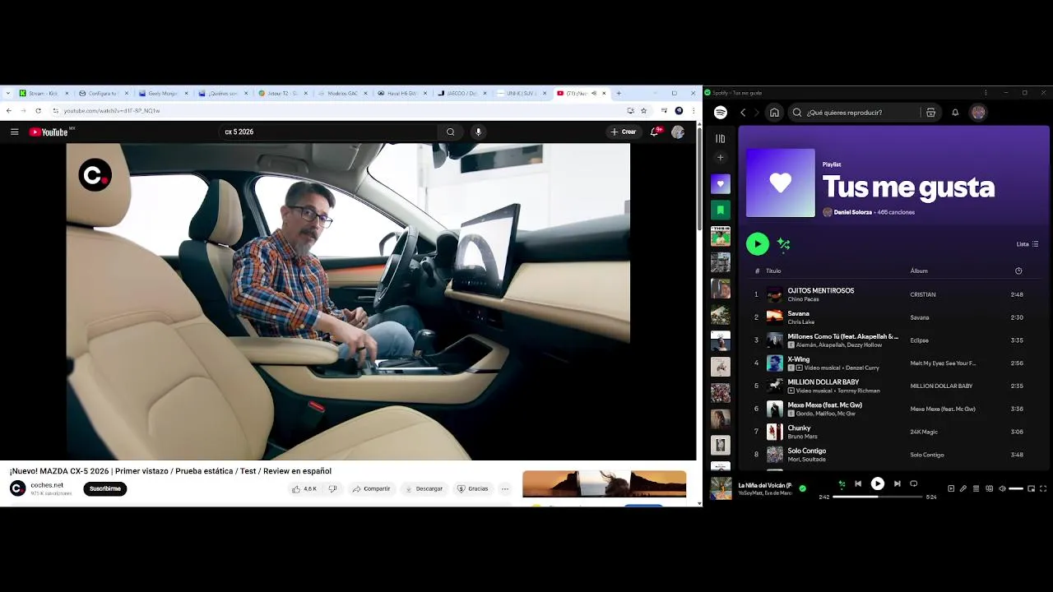1053x592 pixels.
Task: Skip to next track in Spotify player
Action: (898, 484)
